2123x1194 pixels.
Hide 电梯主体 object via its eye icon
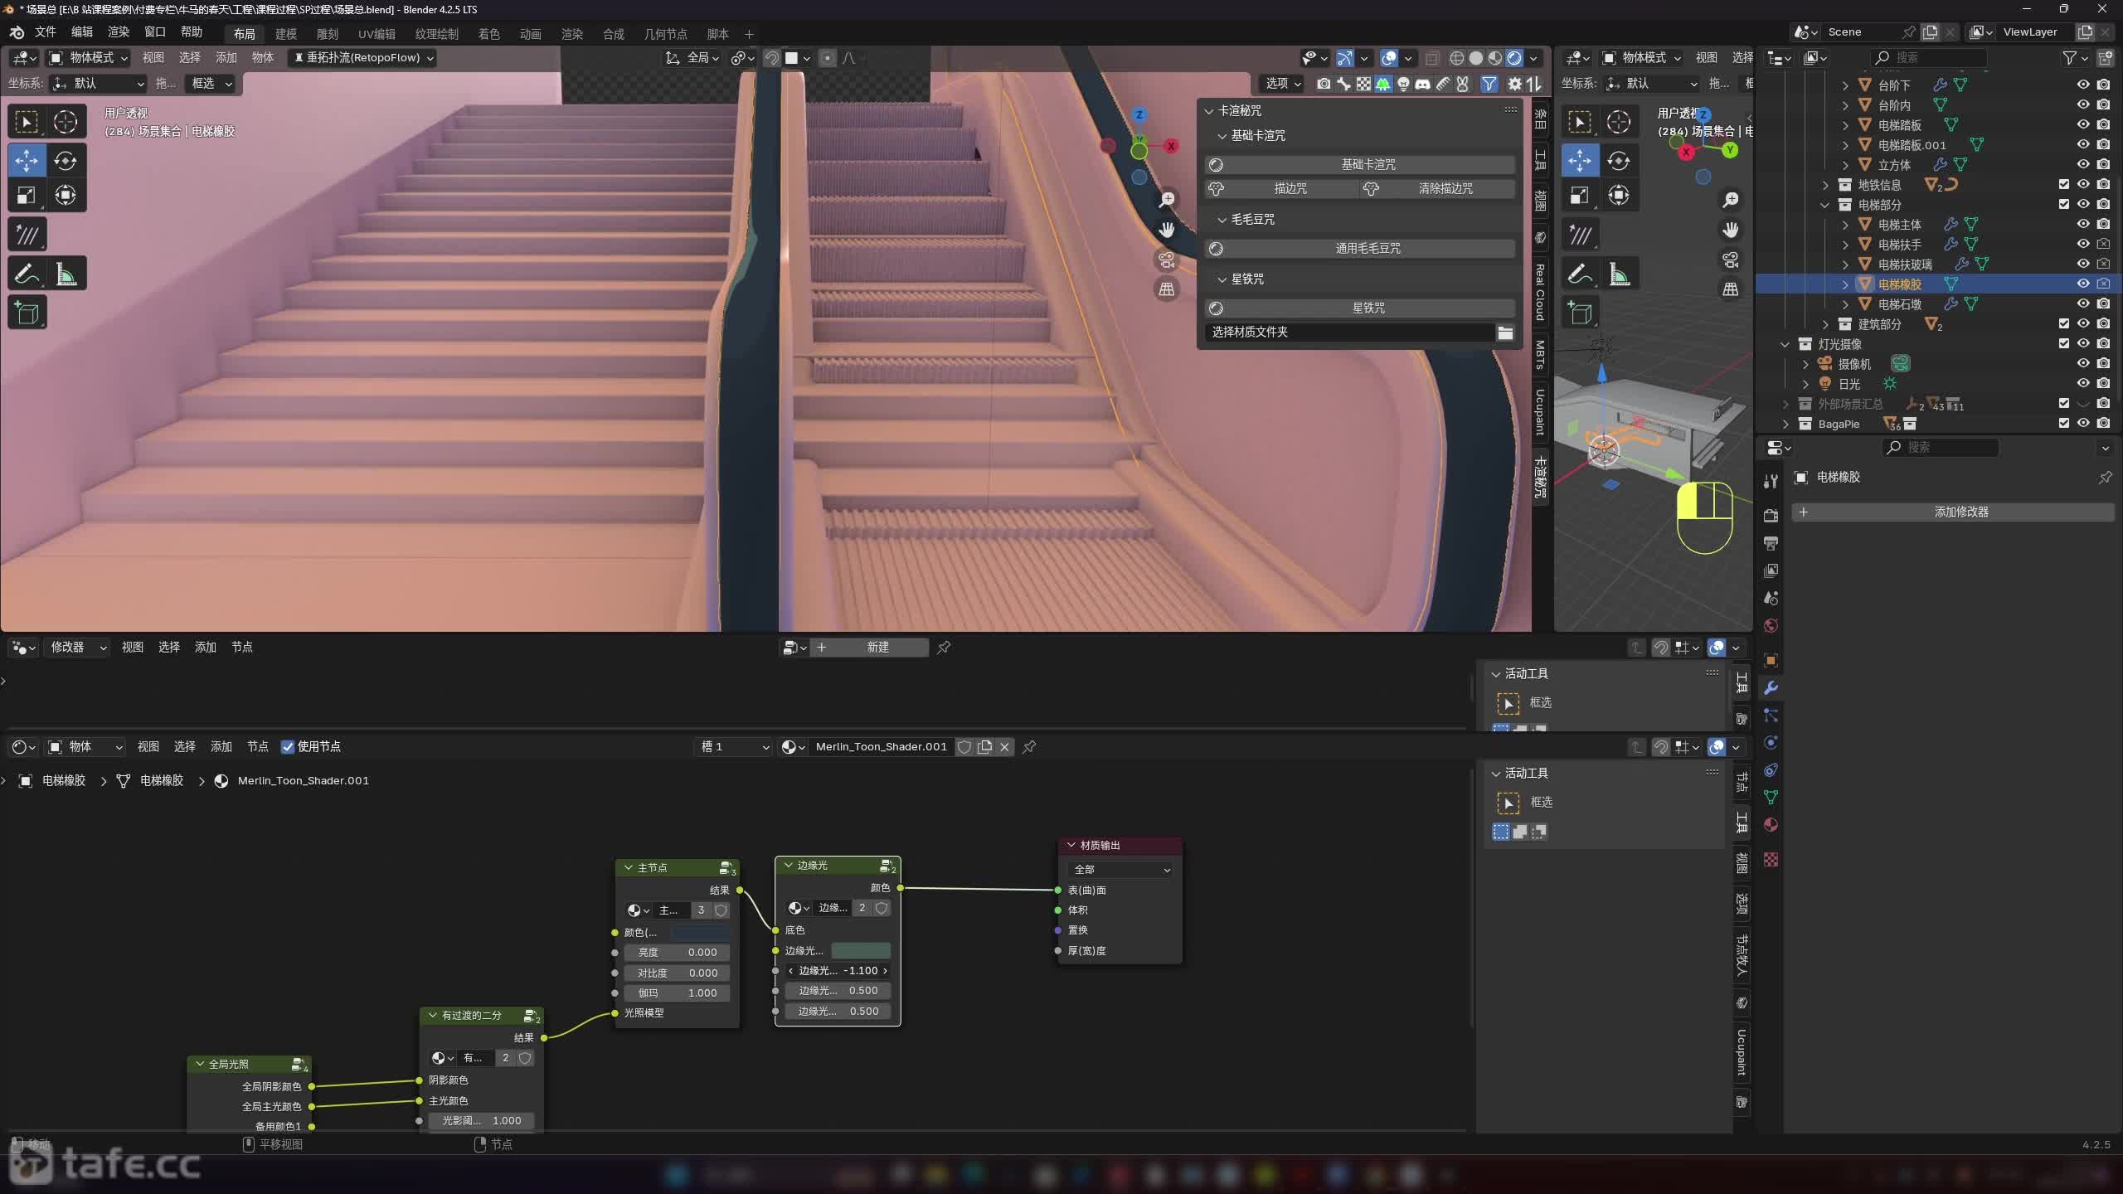click(x=2082, y=224)
